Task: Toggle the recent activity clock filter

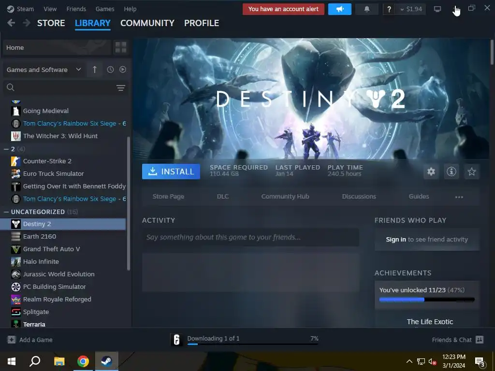Action: [x=110, y=70]
